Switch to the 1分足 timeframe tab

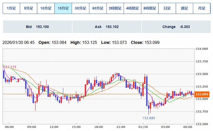coord(11,8)
